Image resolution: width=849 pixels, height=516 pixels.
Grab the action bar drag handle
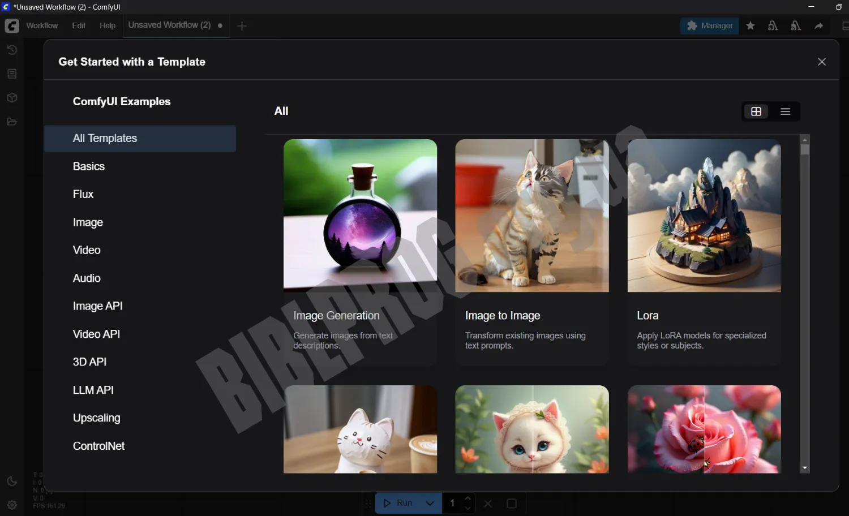click(368, 503)
